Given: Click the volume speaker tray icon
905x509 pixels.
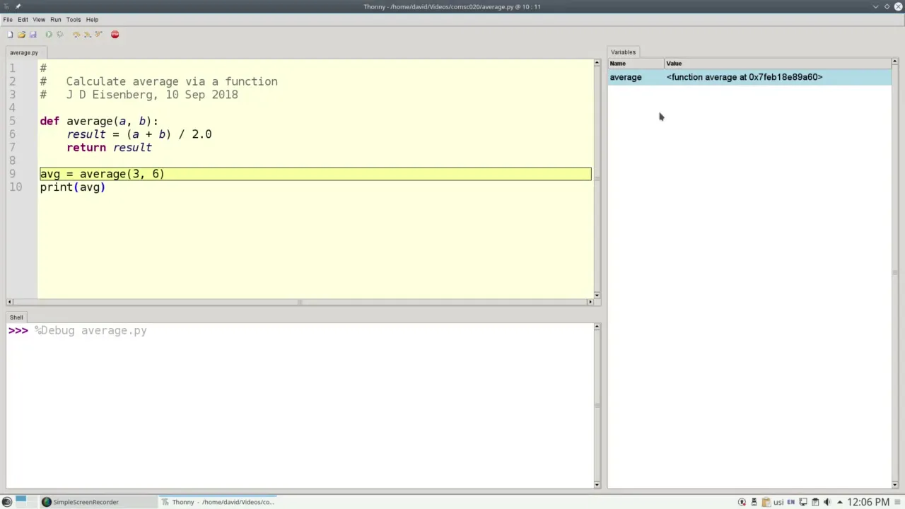Looking at the screenshot, I should [x=827, y=502].
